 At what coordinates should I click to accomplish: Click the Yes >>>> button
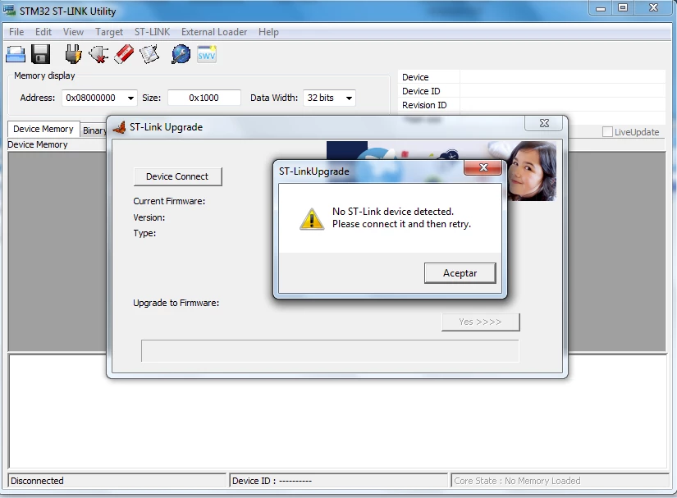coord(480,322)
